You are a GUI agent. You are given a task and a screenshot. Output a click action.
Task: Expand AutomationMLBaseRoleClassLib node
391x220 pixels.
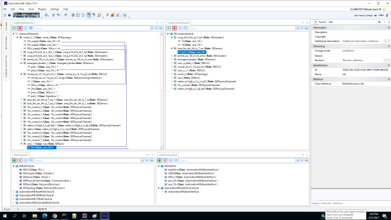pos(14,191)
